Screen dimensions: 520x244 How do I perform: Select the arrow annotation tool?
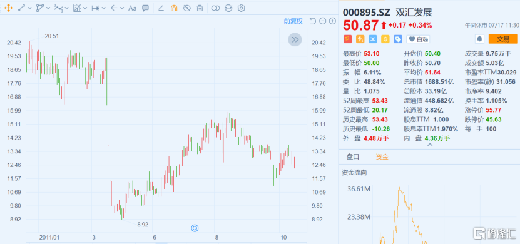(114, 8)
